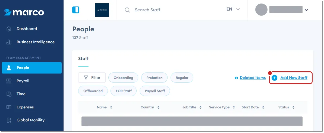Click the Time clock document icon

(9, 94)
